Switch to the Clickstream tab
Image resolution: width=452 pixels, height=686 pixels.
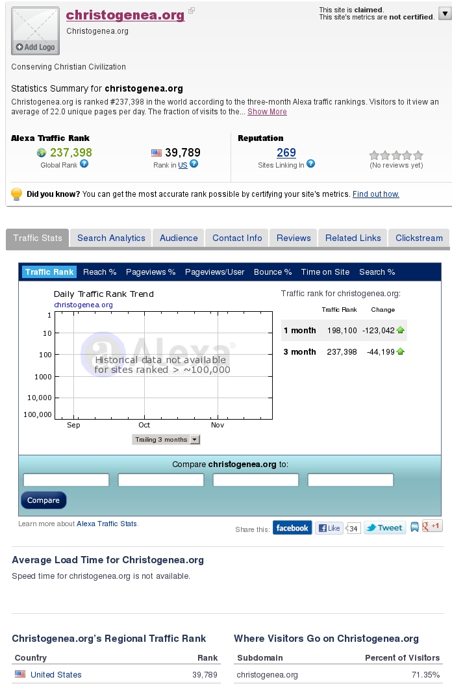pyautogui.click(x=419, y=238)
